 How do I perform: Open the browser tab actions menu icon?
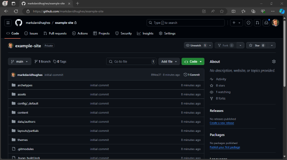13,3
